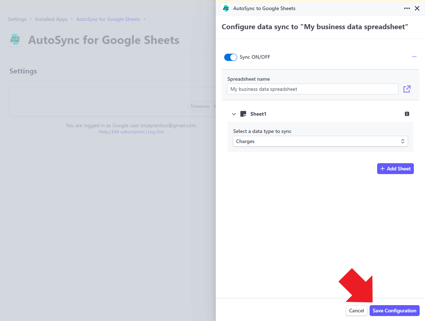Click the Spreadsheet name input field
The image size is (425, 321).
point(312,89)
